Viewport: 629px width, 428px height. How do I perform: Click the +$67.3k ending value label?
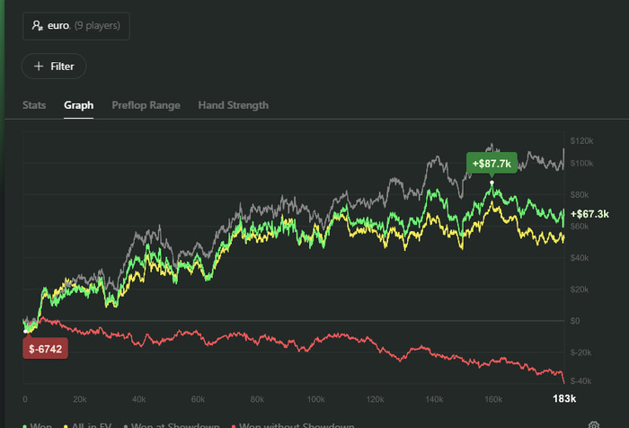coord(589,214)
